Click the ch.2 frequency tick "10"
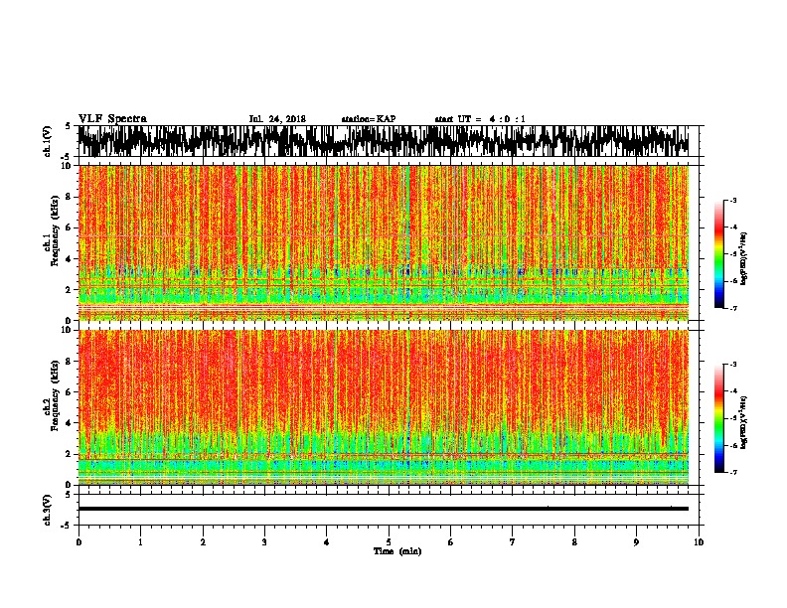Image resolution: width=787 pixels, height=608 pixels. [69, 330]
